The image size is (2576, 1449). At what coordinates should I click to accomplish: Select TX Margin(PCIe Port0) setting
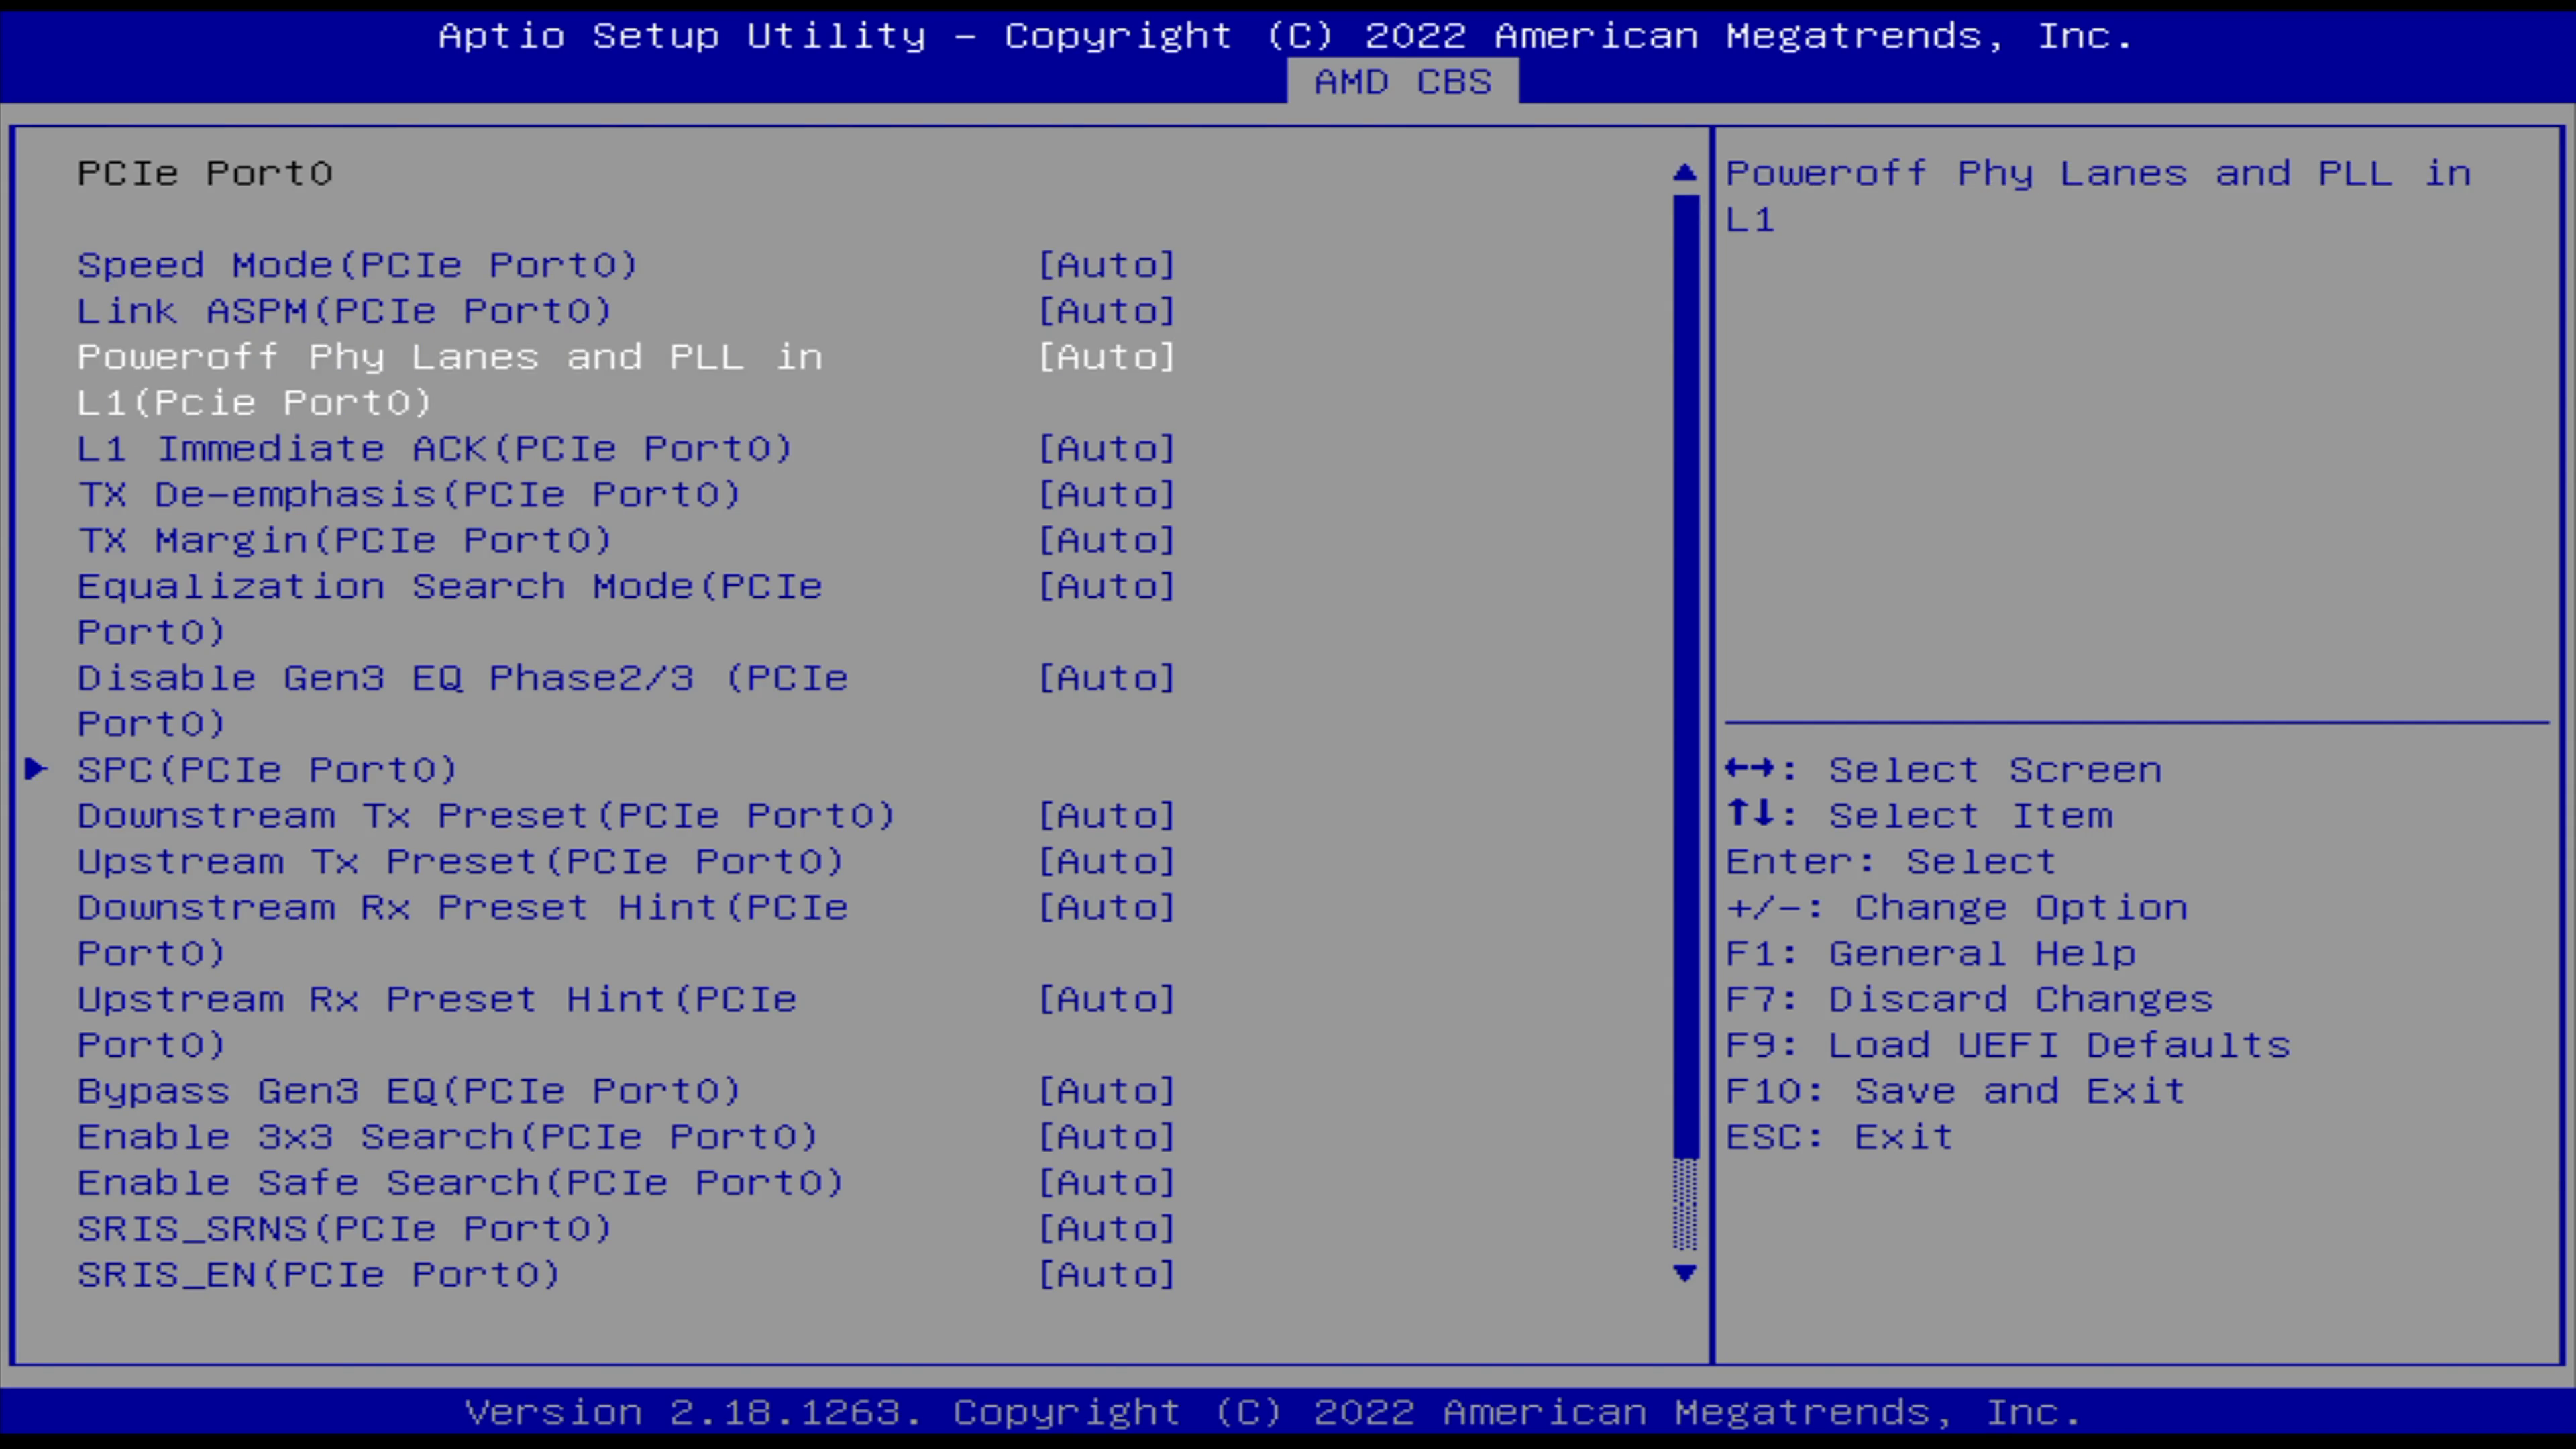coord(344,541)
